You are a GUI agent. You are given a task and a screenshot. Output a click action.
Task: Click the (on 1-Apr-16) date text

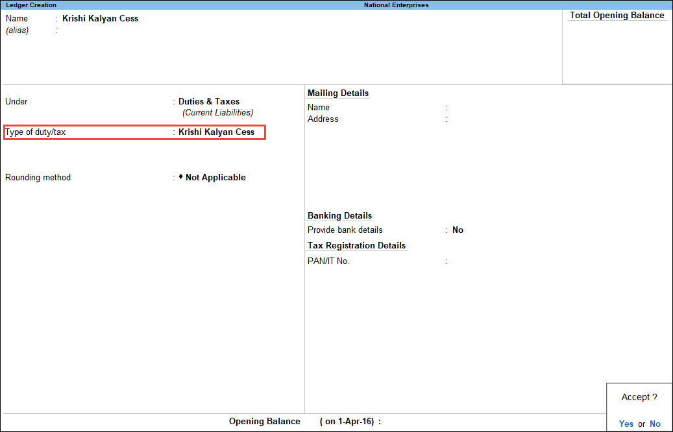point(347,422)
